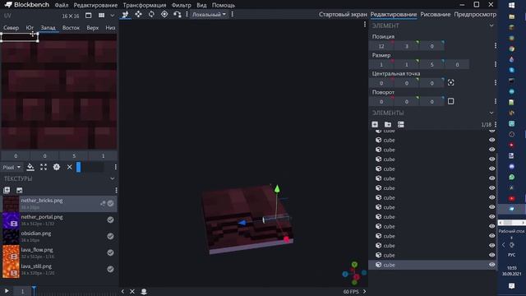526x296 pixels.
Task: Toggle the check icon on lava_flow.png
Action: click(x=110, y=252)
